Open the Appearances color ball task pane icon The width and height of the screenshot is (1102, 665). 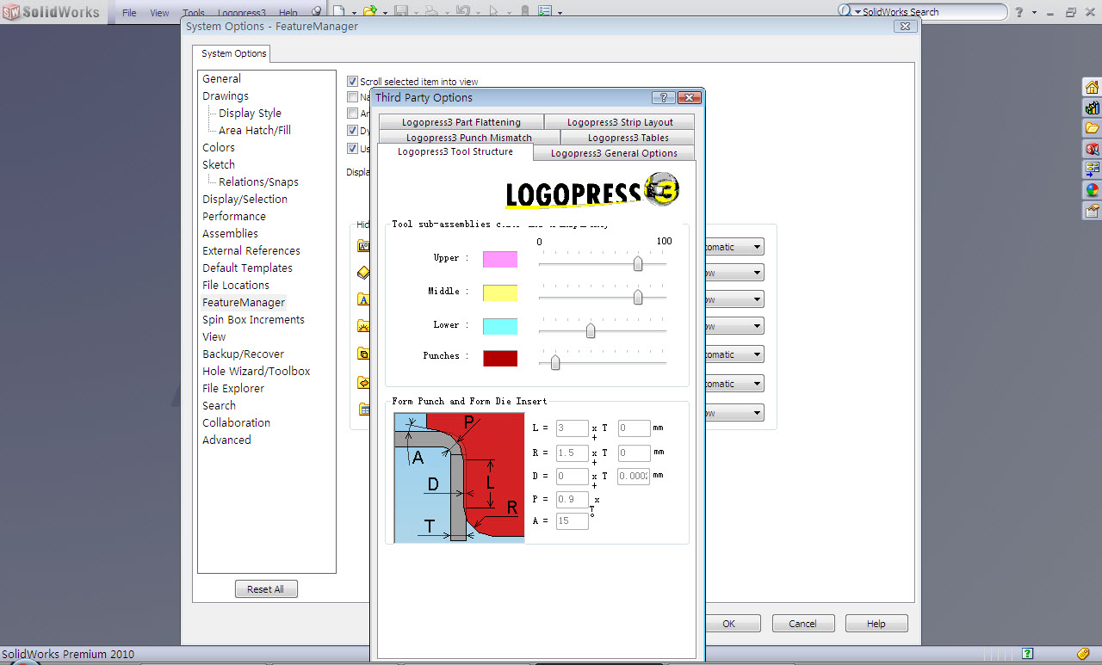[x=1092, y=190]
